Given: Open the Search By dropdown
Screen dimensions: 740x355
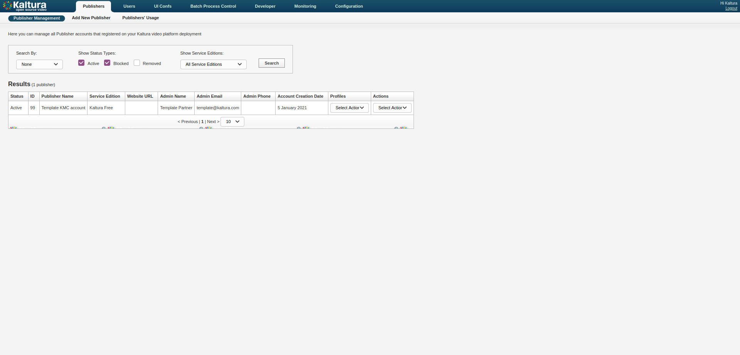Looking at the screenshot, I should pyautogui.click(x=39, y=64).
